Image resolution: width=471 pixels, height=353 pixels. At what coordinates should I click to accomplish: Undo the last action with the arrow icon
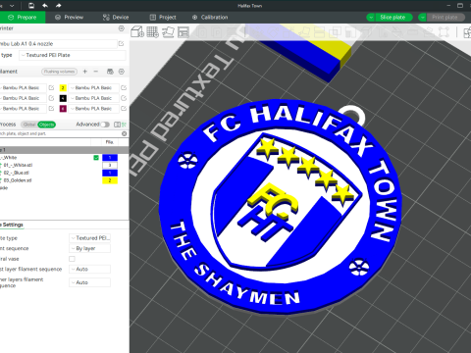coord(45,6)
